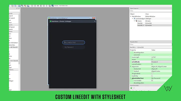Click the QFrame class cell
The width and height of the screenshot is (181, 101).
(x=148, y=21)
